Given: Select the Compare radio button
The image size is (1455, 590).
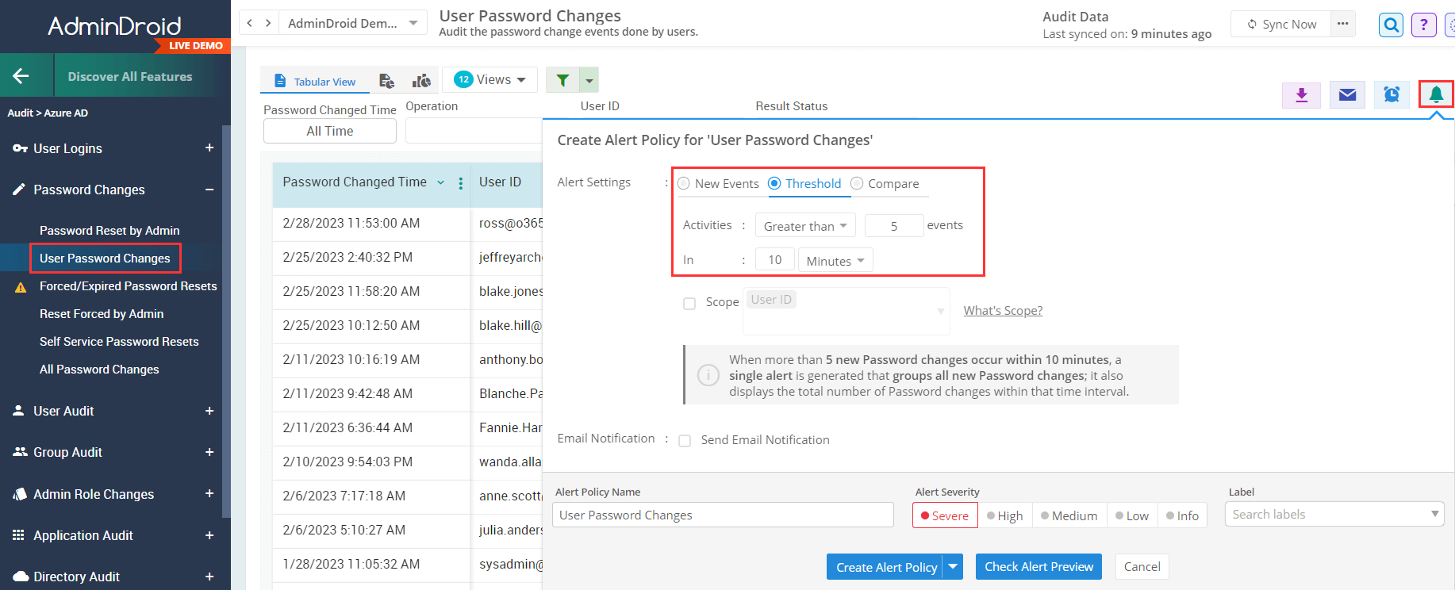Looking at the screenshot, I should click(x=857, y=183).
